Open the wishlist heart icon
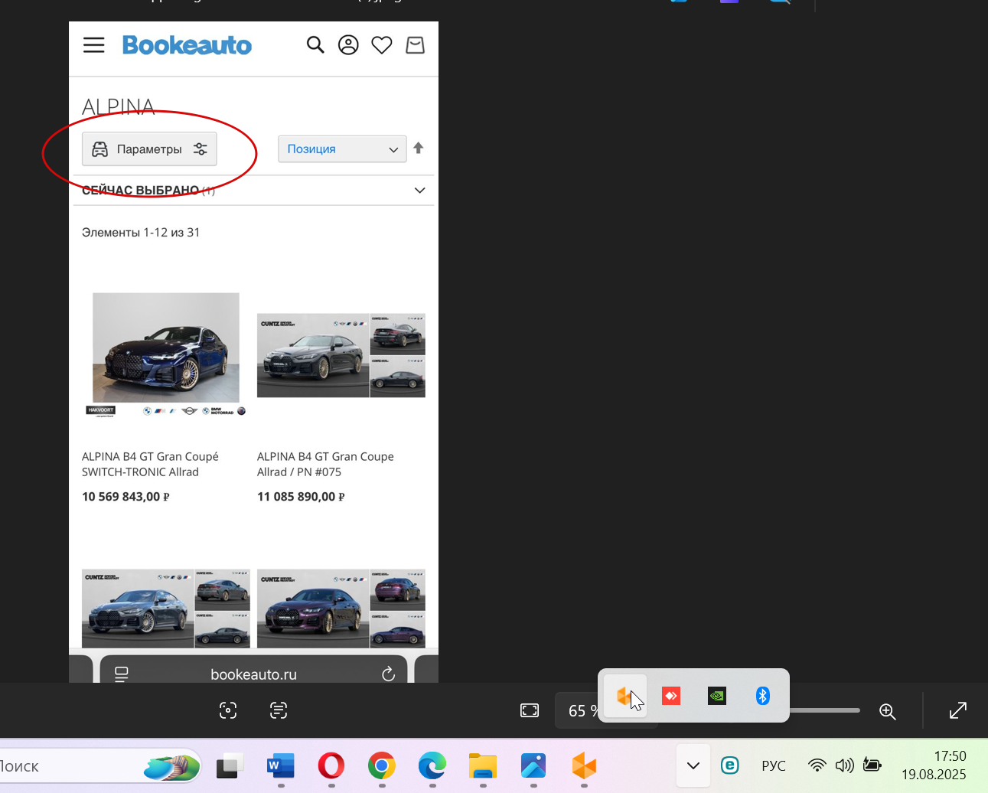Screen dimensions: 988x793 coord(382,45)
